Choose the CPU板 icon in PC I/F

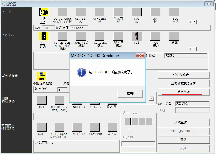pos(137,12)
